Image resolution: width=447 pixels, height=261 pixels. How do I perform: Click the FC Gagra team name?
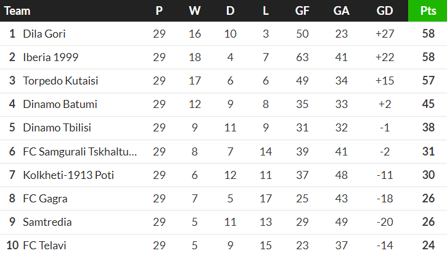pos(45,199)
